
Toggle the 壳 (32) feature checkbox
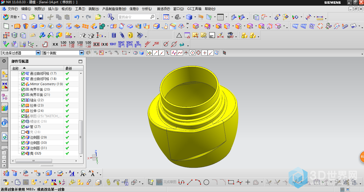[23, 153]
